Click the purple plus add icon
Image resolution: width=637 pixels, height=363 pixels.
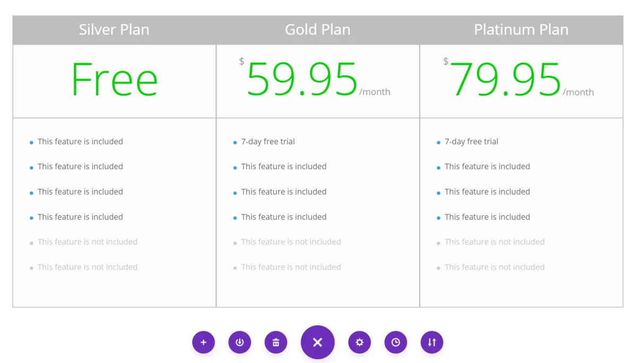(x=203, y=342)
